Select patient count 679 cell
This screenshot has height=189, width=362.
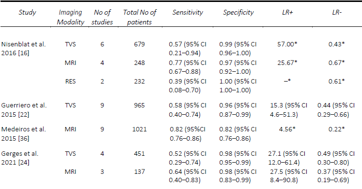point(139,44)
